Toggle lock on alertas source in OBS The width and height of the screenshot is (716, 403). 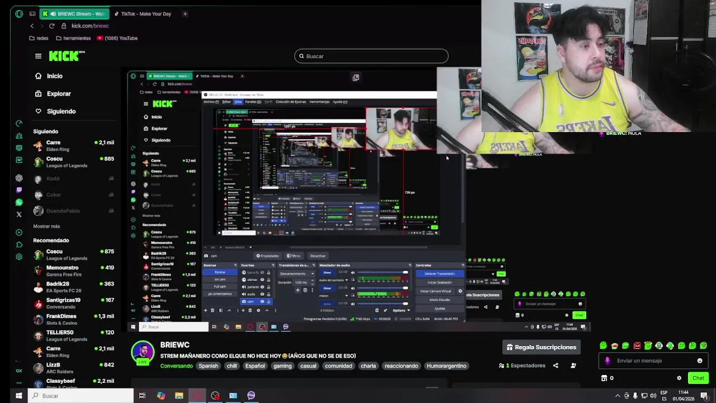click(268, 279)
